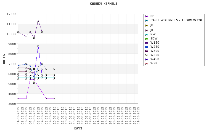Click the 3000 y-axis tick label

coord(12,104)
